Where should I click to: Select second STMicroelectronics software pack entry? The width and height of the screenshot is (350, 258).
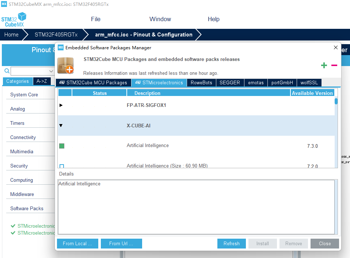[33, 233]
